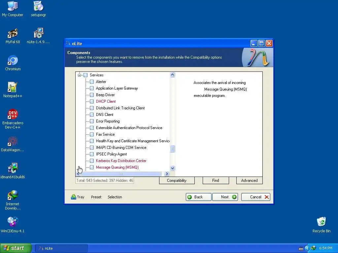
Task: Select Error Reporting label
Action: [108, 121]
